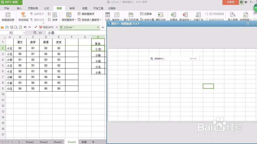The width and height of the screenshot is (257, 144).
Task: Click the fx insert function button
Action: 40,33
